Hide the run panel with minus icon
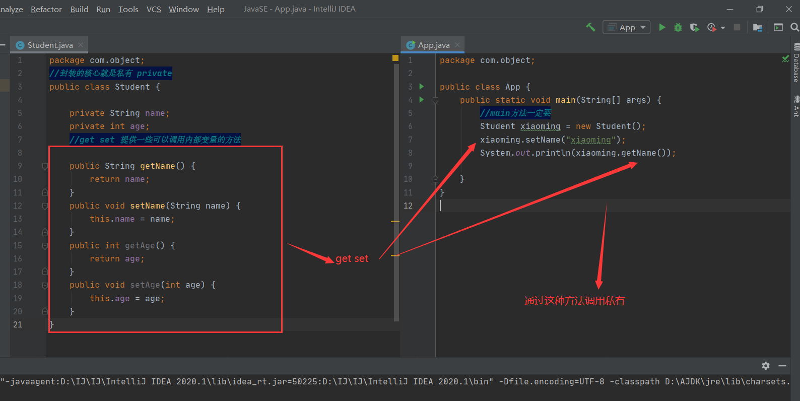 coord(782,366)
